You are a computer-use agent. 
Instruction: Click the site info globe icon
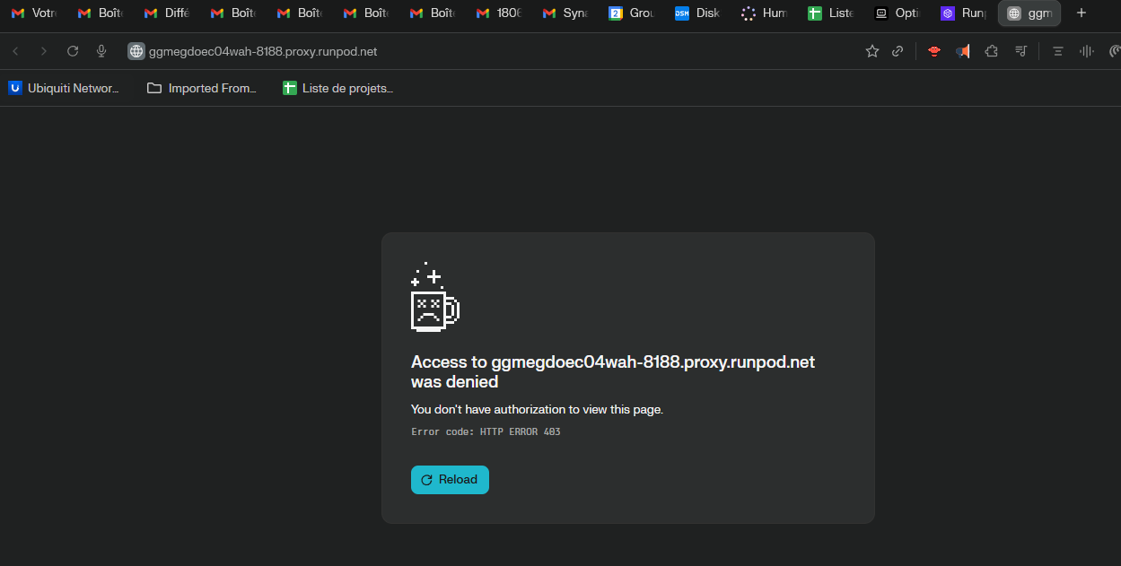(136, 51)
